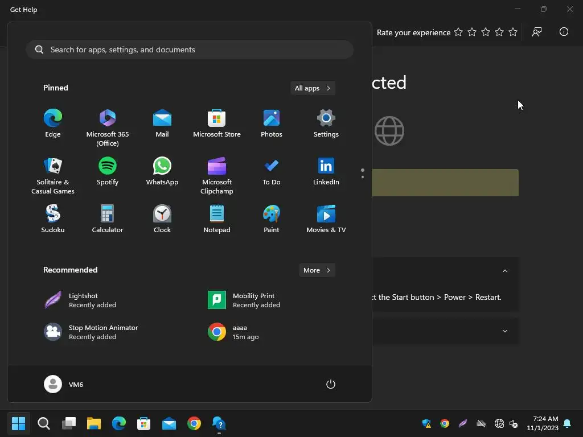
Task: Open the VM6 user account menu
Action: coord(64,384)
